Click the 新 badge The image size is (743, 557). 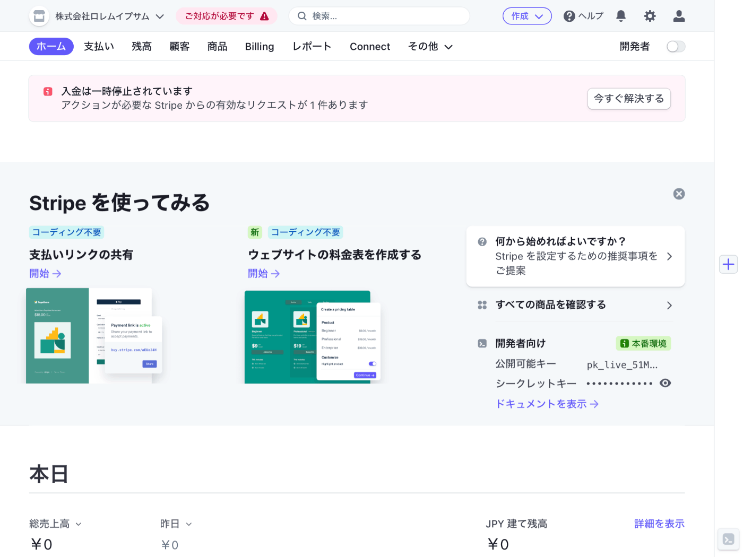pyautogui.click(x=255, y=232)
